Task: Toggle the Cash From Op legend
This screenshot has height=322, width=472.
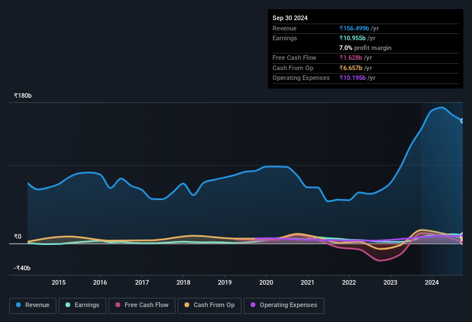Action: pyautogui.click(x=209, y=305)
